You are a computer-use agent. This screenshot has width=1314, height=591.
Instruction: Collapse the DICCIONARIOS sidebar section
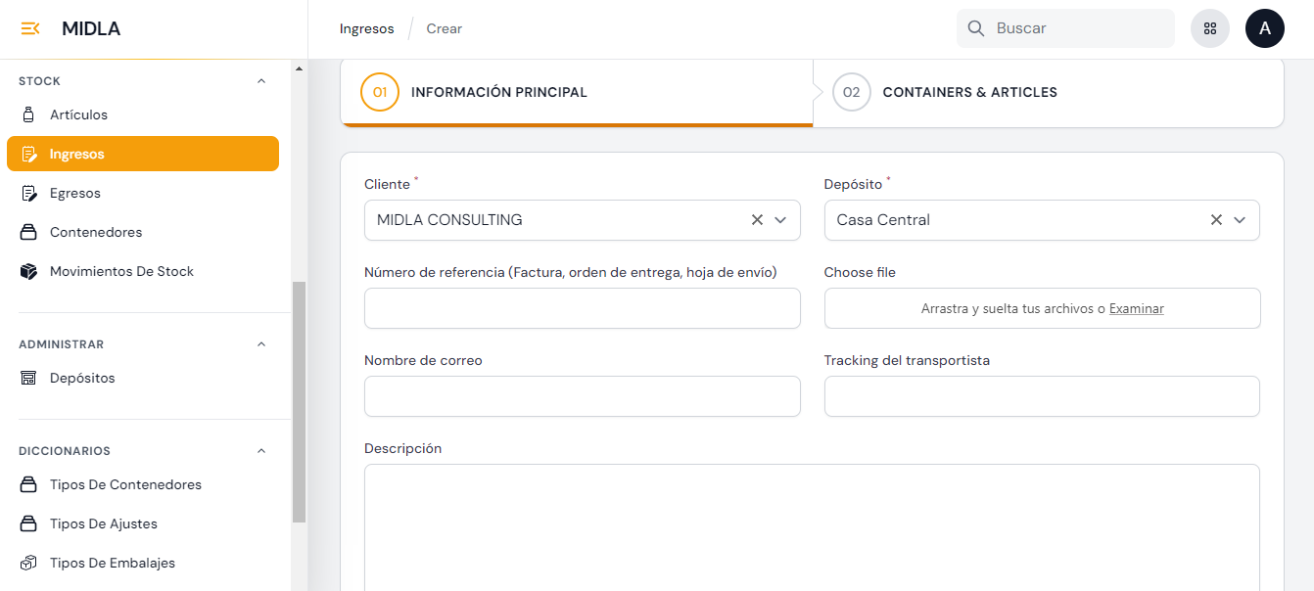[x=261, y=451]
